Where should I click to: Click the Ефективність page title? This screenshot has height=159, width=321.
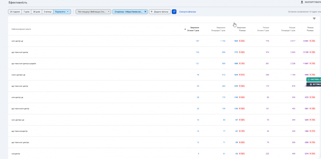point(18,3)
